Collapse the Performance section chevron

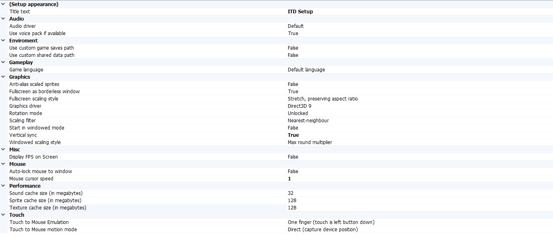coord(3,186)
